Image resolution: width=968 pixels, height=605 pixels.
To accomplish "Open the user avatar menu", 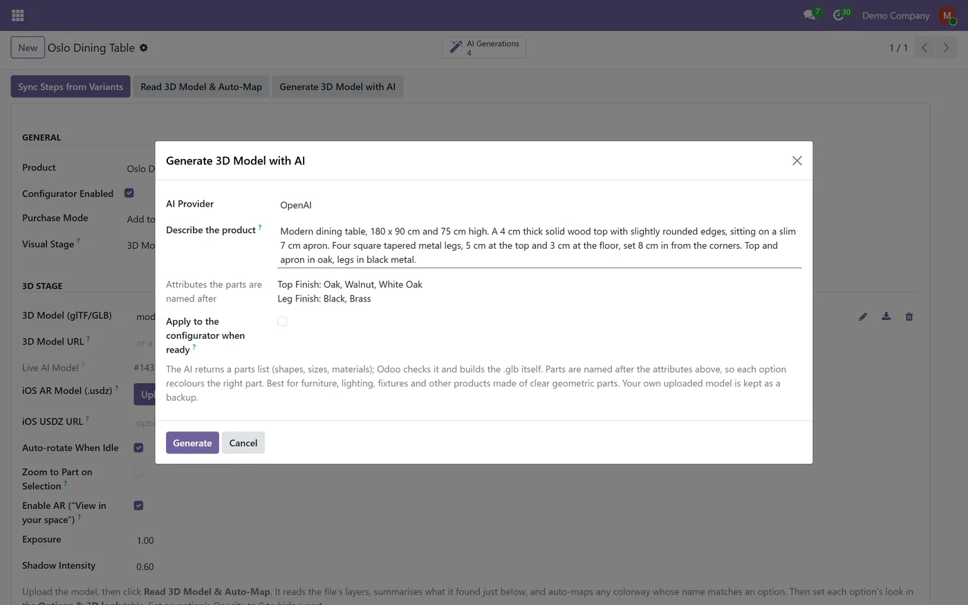I will click(x=947, y=15).
